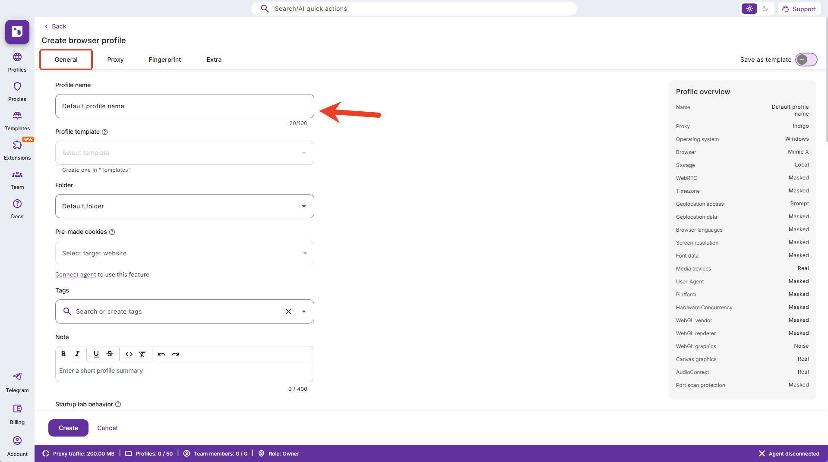Open the Telegram sidebar icon
828x462 pixels.
pos(17,377)
